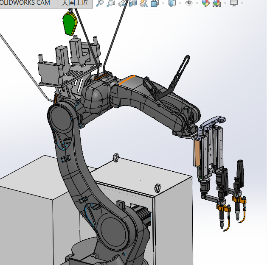Expand the View Orientation dropdown arrow

tap(163, 3)
